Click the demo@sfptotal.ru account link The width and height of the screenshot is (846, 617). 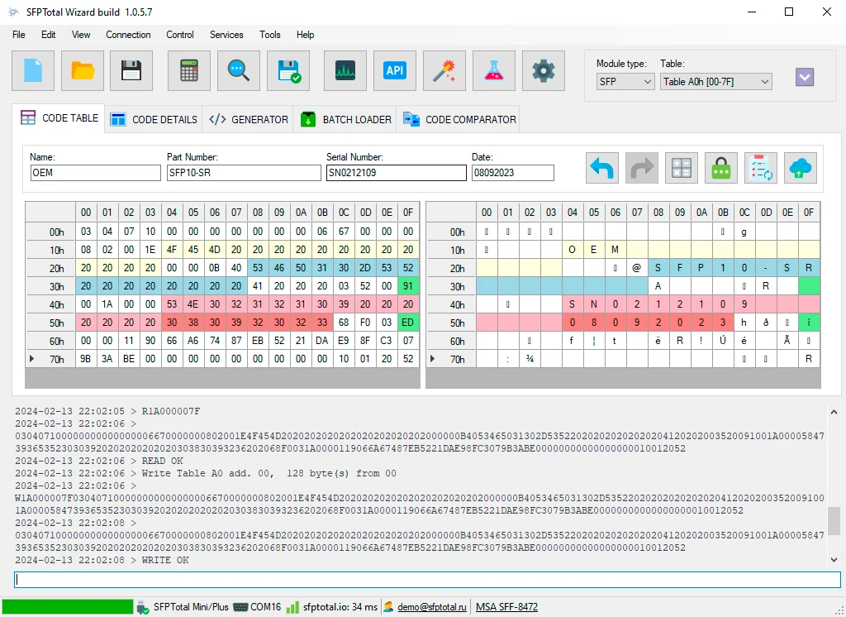coord(431,607)
